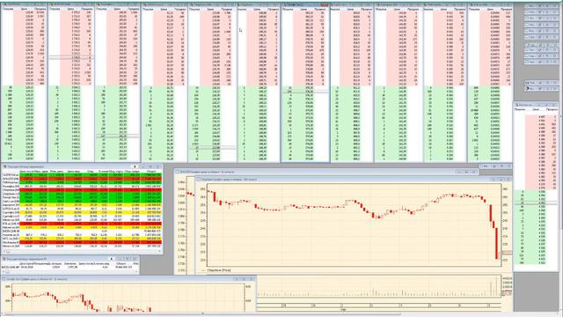Screen dimensions: 563x317
Task: Select the МТС-ао row in parameters table
Action: coord(82,239)
